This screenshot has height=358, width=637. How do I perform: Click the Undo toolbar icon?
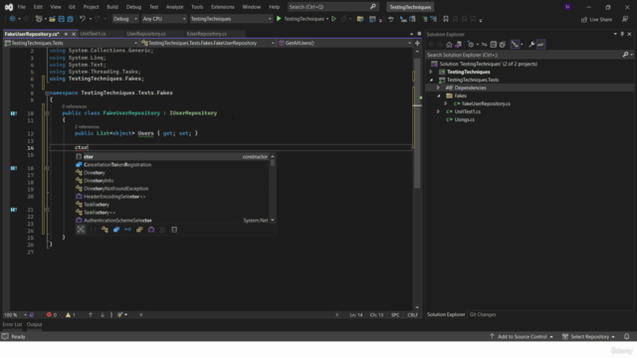coord(83,19)
